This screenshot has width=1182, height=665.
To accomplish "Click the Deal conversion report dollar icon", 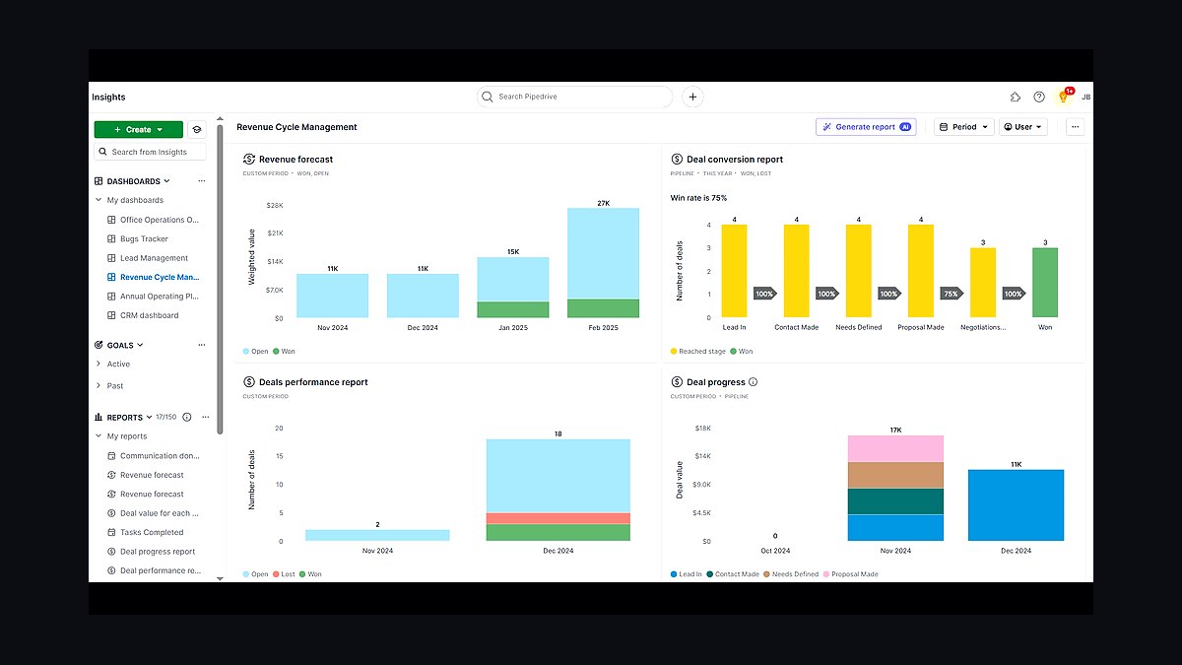I will pyautogui.click(x=677, y=159).
